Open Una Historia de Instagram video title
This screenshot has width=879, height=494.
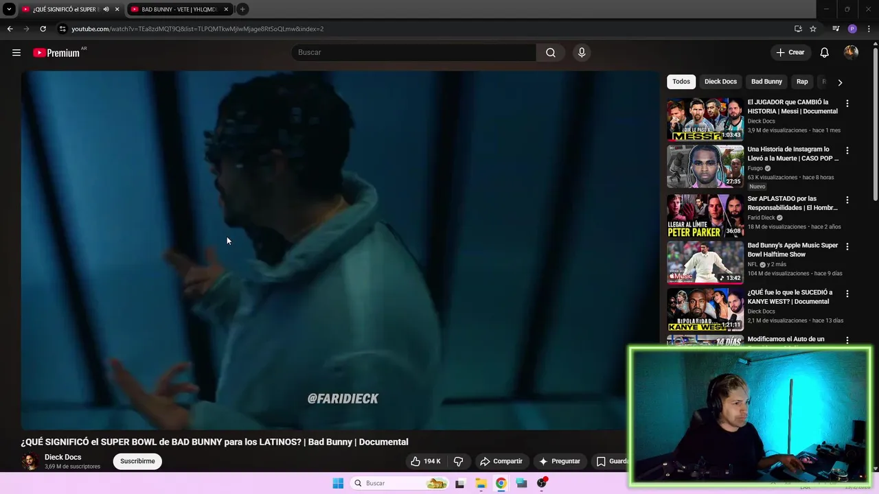(x=793, y=154)
